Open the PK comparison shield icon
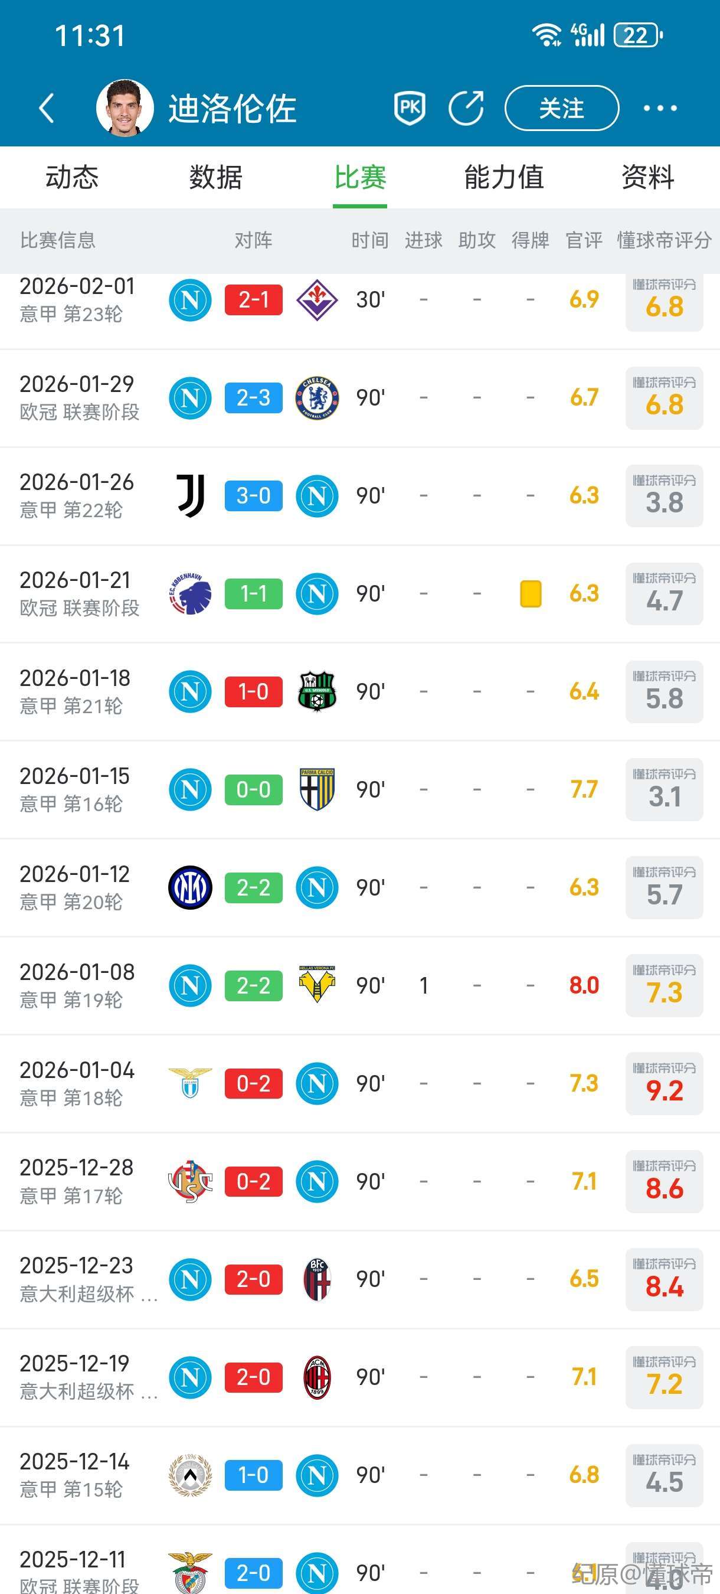Image resolution: width=720 pixels, height=1594 pixels. pyautogui.click(x=410, y=107)
